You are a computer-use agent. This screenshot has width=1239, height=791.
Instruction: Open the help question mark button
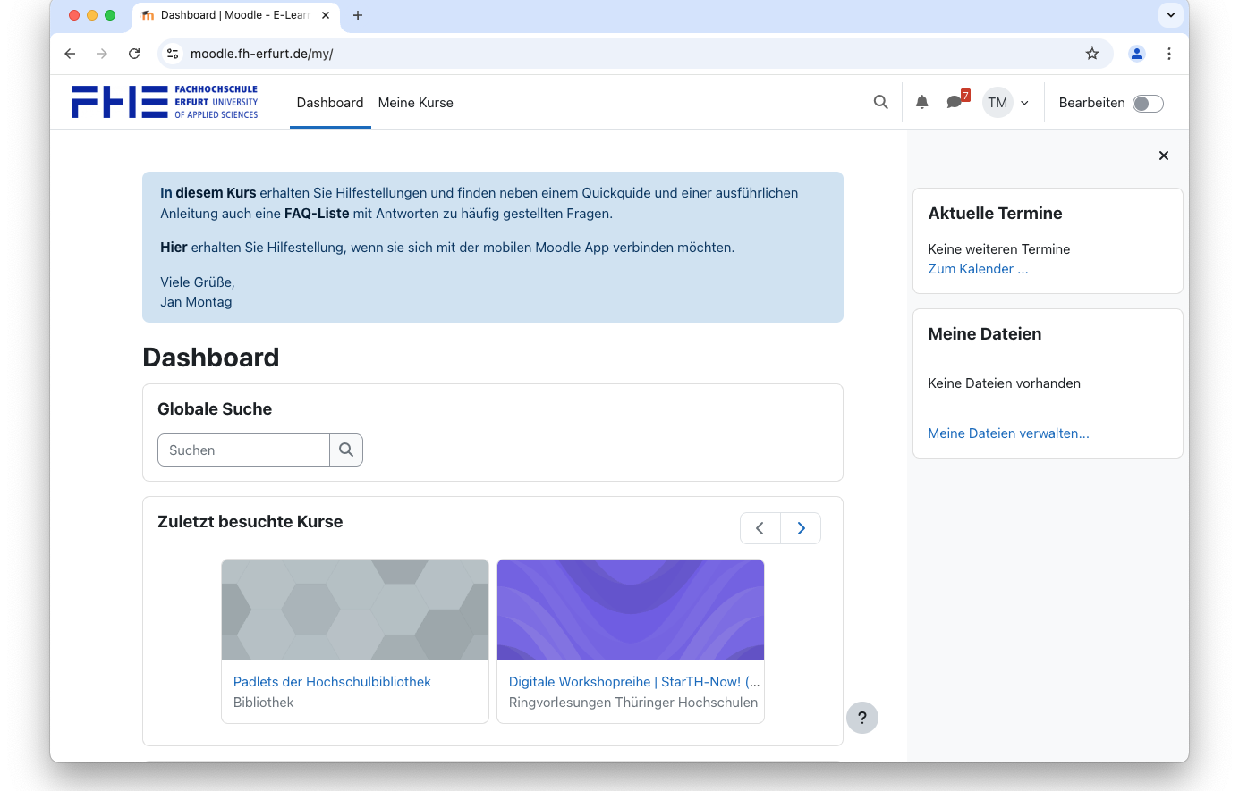(x=861, y=718)
